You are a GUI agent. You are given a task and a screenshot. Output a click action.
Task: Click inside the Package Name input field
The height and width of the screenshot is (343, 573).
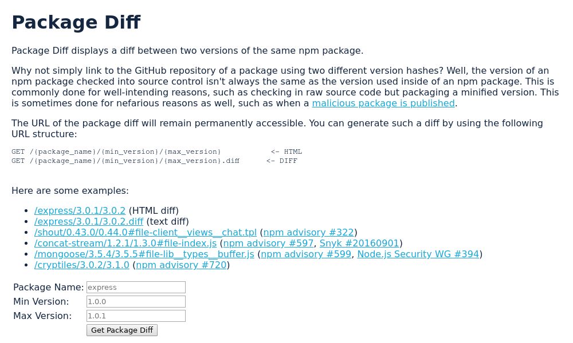pos(136,287)
